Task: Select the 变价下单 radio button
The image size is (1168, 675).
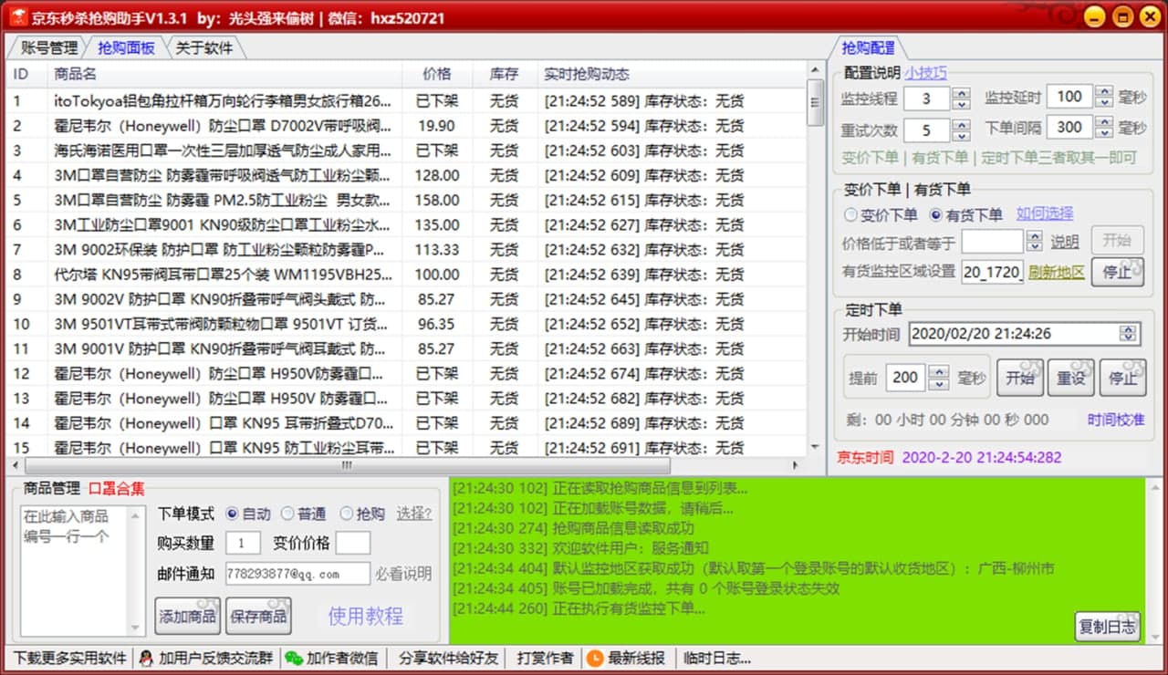Action: tap(851, 215)
